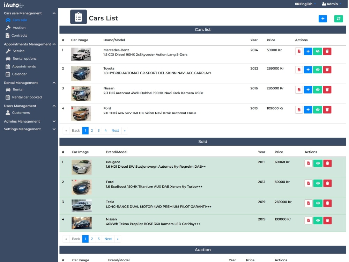Delete the Ford 2013 car entry
This screenshot has width=349, height=262.
pos(327,110)
